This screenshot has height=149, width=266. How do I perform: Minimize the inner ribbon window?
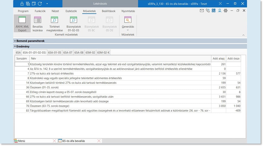tap(232, 11)
